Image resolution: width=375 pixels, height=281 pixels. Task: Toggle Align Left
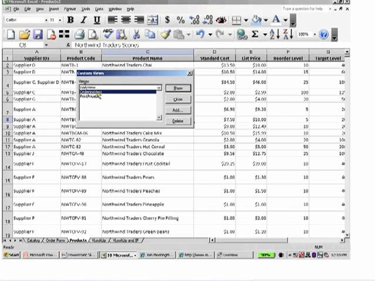coord(112,20)
